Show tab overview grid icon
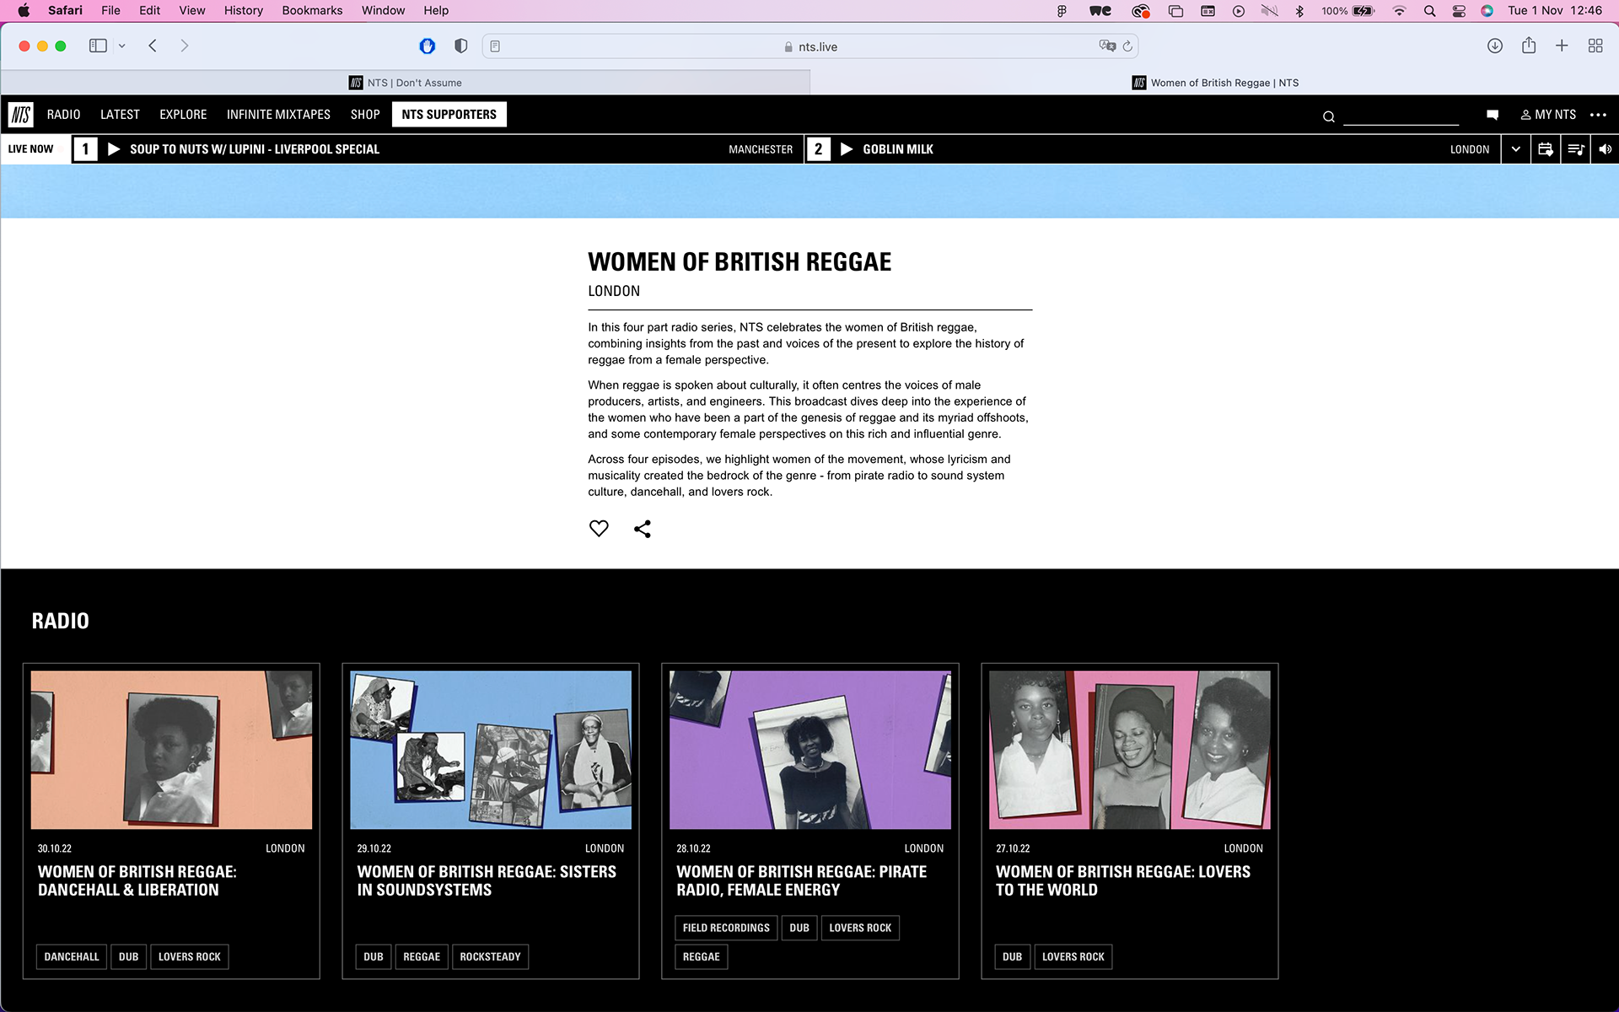 (x=1595, y=46)
